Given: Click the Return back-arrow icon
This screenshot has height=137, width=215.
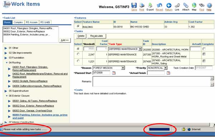Looking at the screenshot, I should 169,5.
